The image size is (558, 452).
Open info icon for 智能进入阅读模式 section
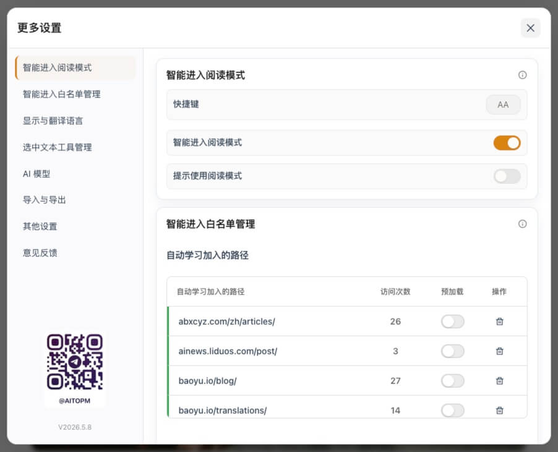pos(522,75)
